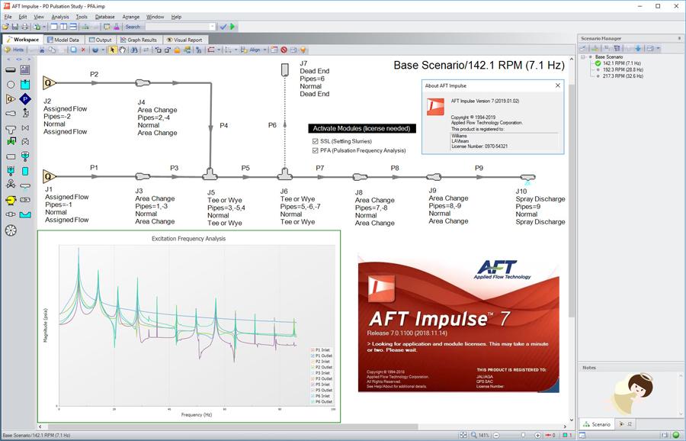Toggle the P5 Inlet legend checkbox
Viewport: 686px width, 441px height.
(x=313, y=384)
